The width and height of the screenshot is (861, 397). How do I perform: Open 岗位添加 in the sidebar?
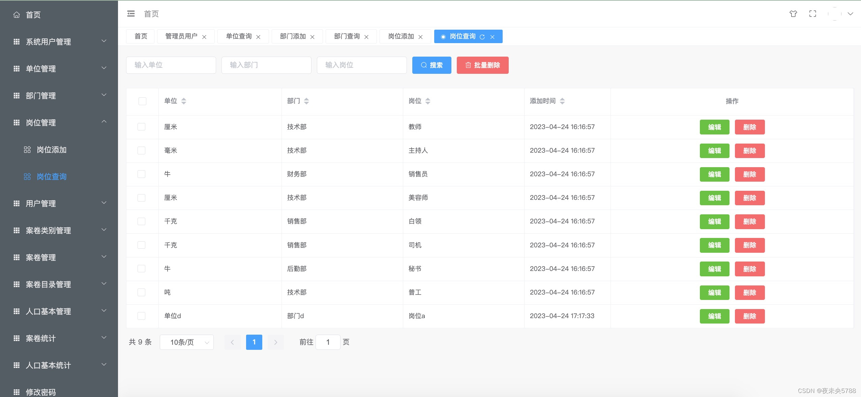click(x=51, y=150)
